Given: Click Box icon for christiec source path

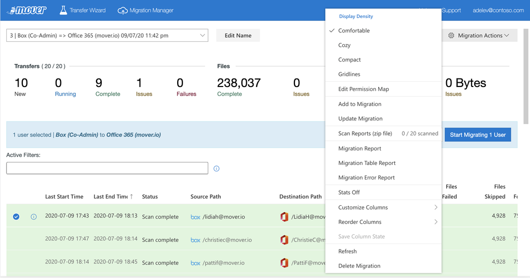Looking at the screenshot, I should pos(195,240).
